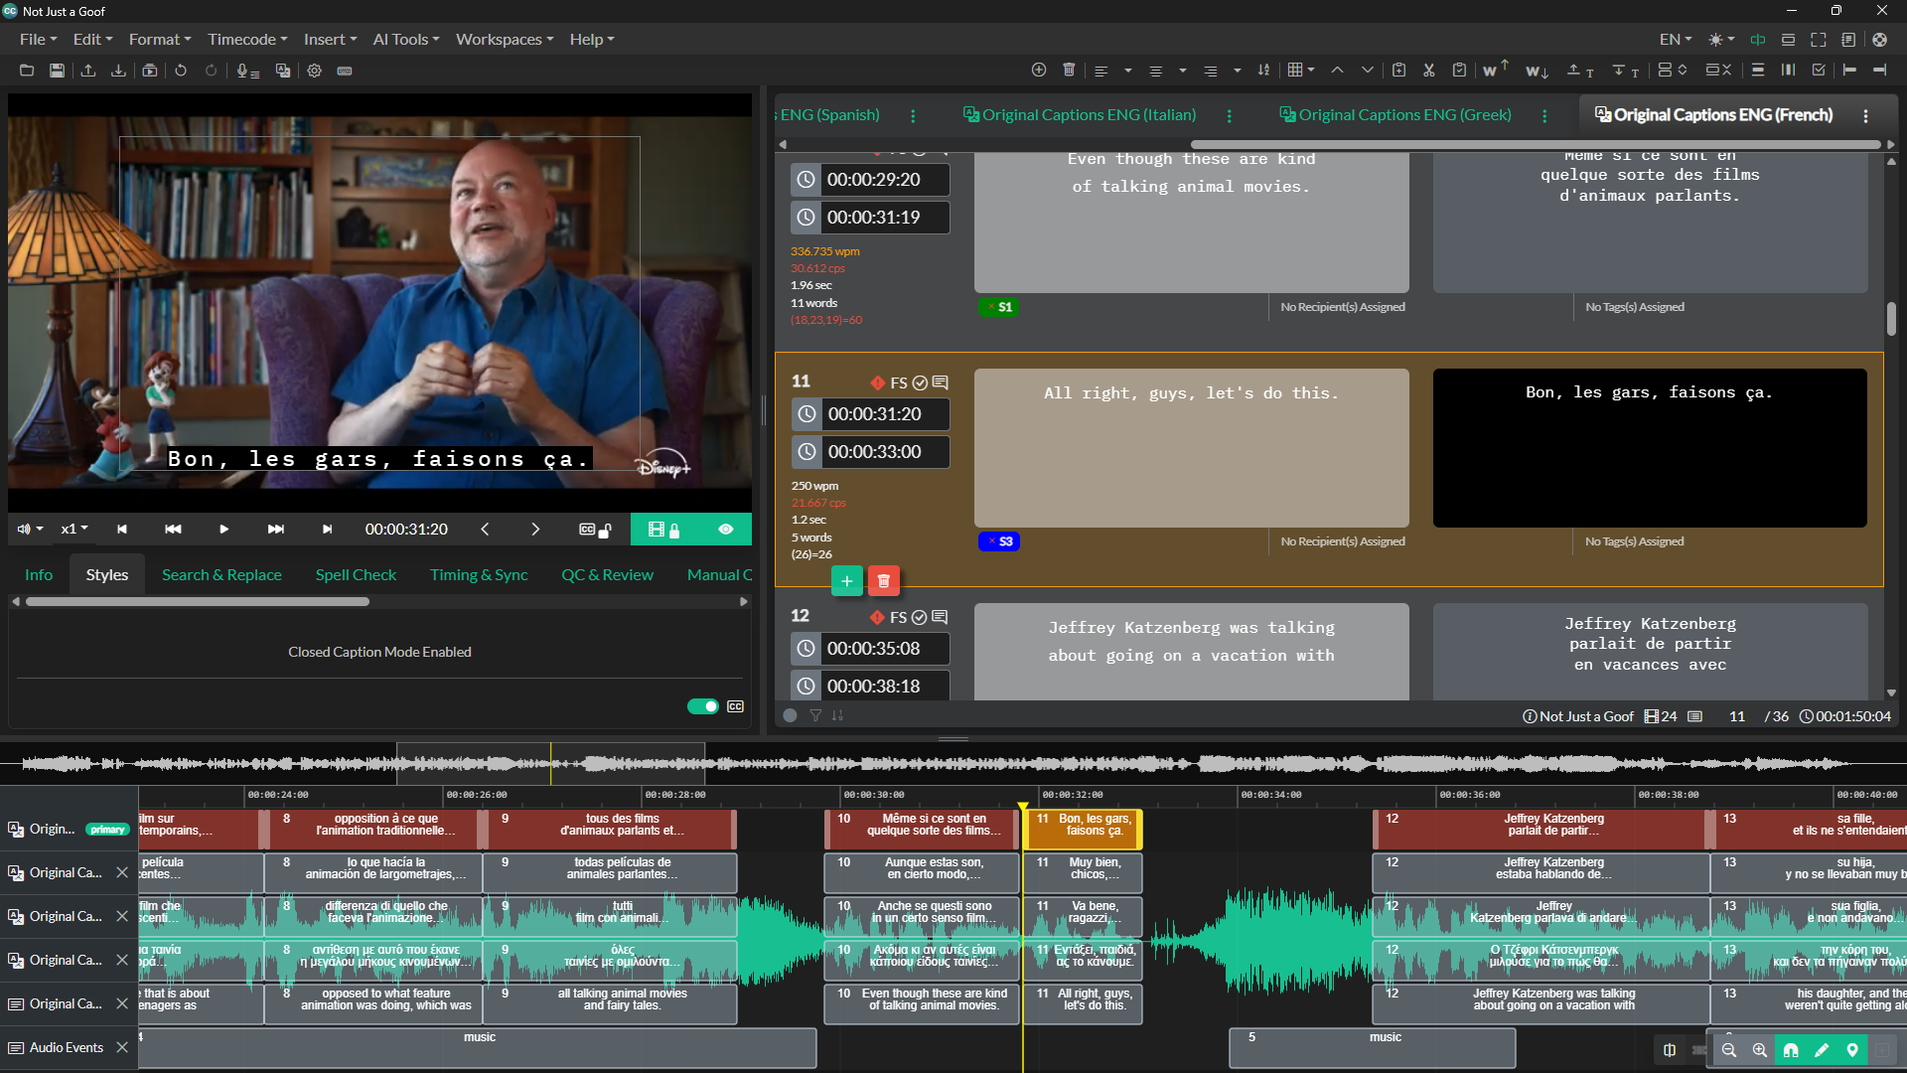Play the video
Viewport: 1907px width, 1073px height.
223,530
